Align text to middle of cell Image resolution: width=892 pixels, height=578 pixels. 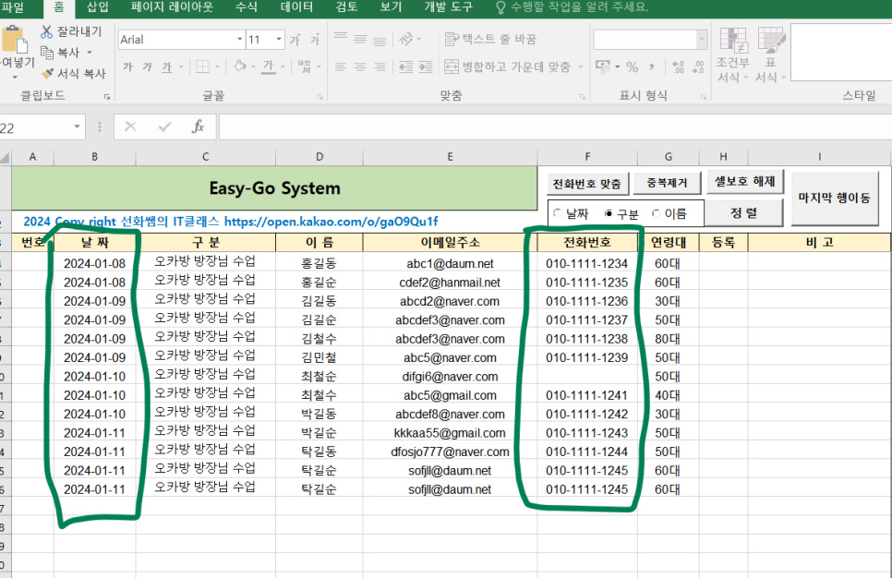point(360,39)
